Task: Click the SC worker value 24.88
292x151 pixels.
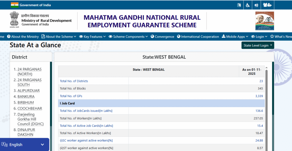Action: click(x=259, y=140)
